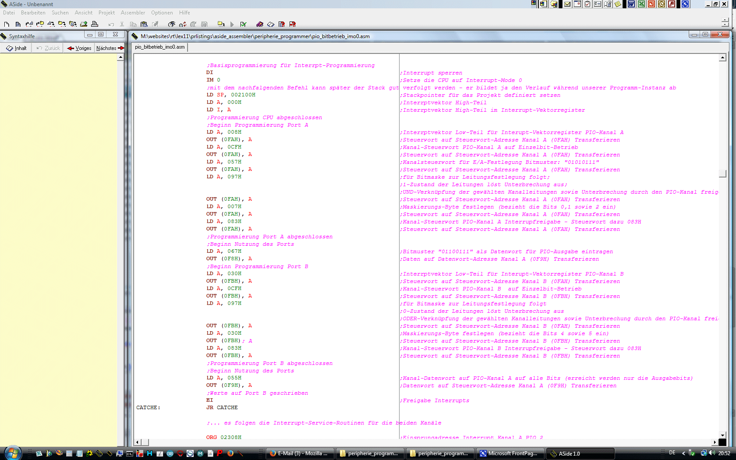This screenshot has height=460, width=736.
Task: Click the blue arrow icon in the shortcut bar
Action: pyautogui.click(x=685, y=4)
